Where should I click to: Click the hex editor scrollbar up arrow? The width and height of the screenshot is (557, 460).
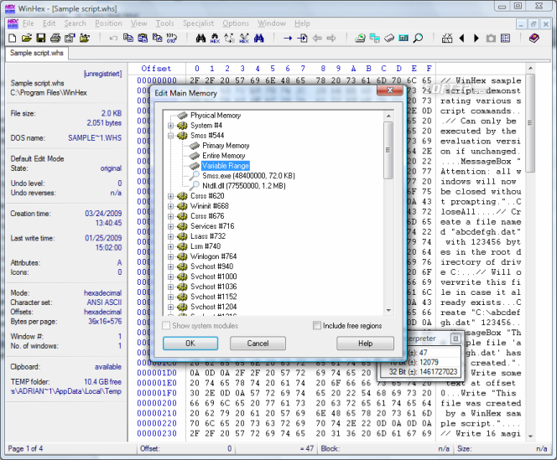tap(530, 68)
